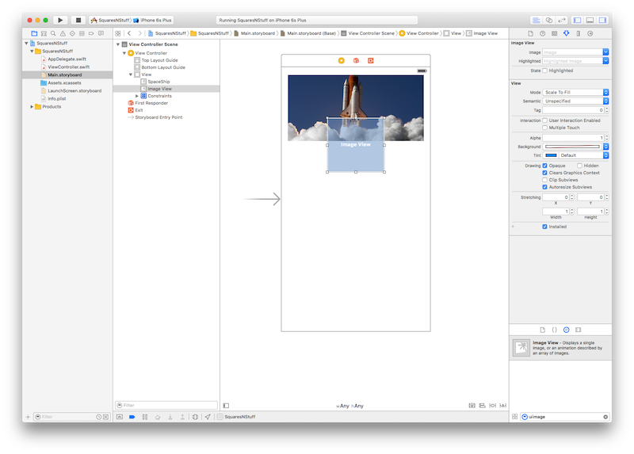This screenshot has width=634, height=454.
Task: Open the Test navigator diamond icon
Action: 72,33
